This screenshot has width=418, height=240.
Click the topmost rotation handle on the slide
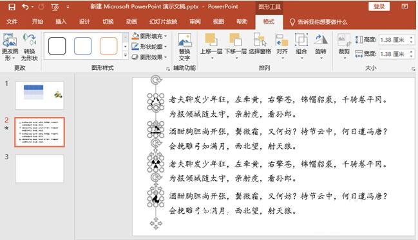coord(156,80)
